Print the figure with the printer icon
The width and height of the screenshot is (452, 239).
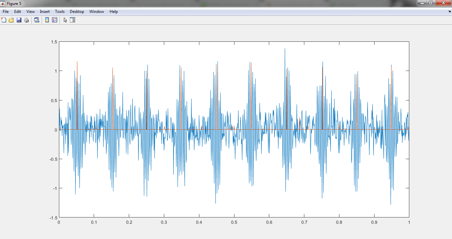[26, 20]
